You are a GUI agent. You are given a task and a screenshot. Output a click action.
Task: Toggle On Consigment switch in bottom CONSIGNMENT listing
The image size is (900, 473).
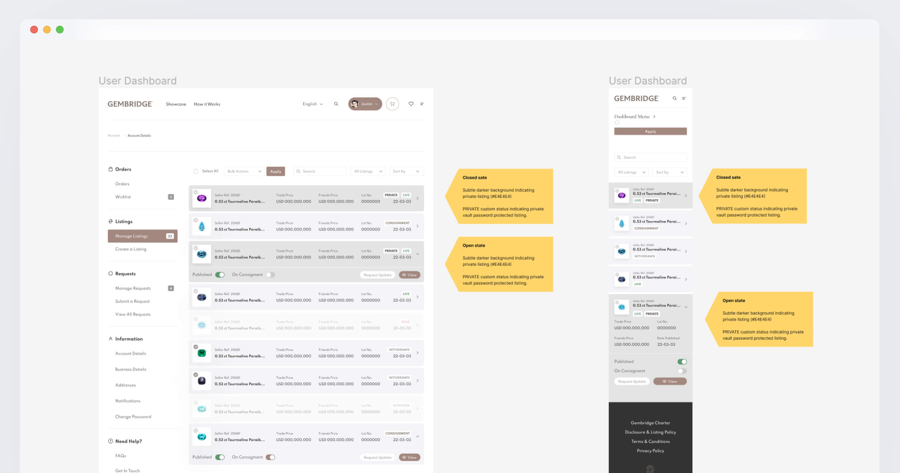270,457
